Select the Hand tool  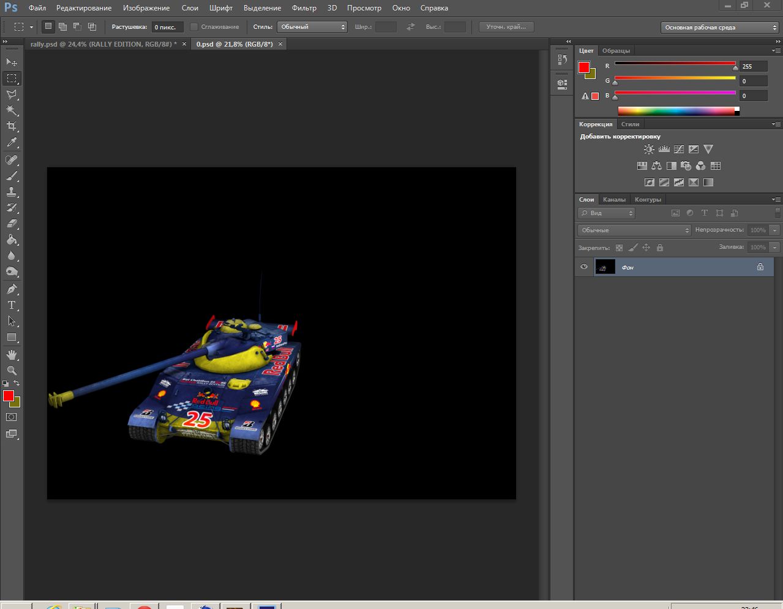tap(12, 355)
